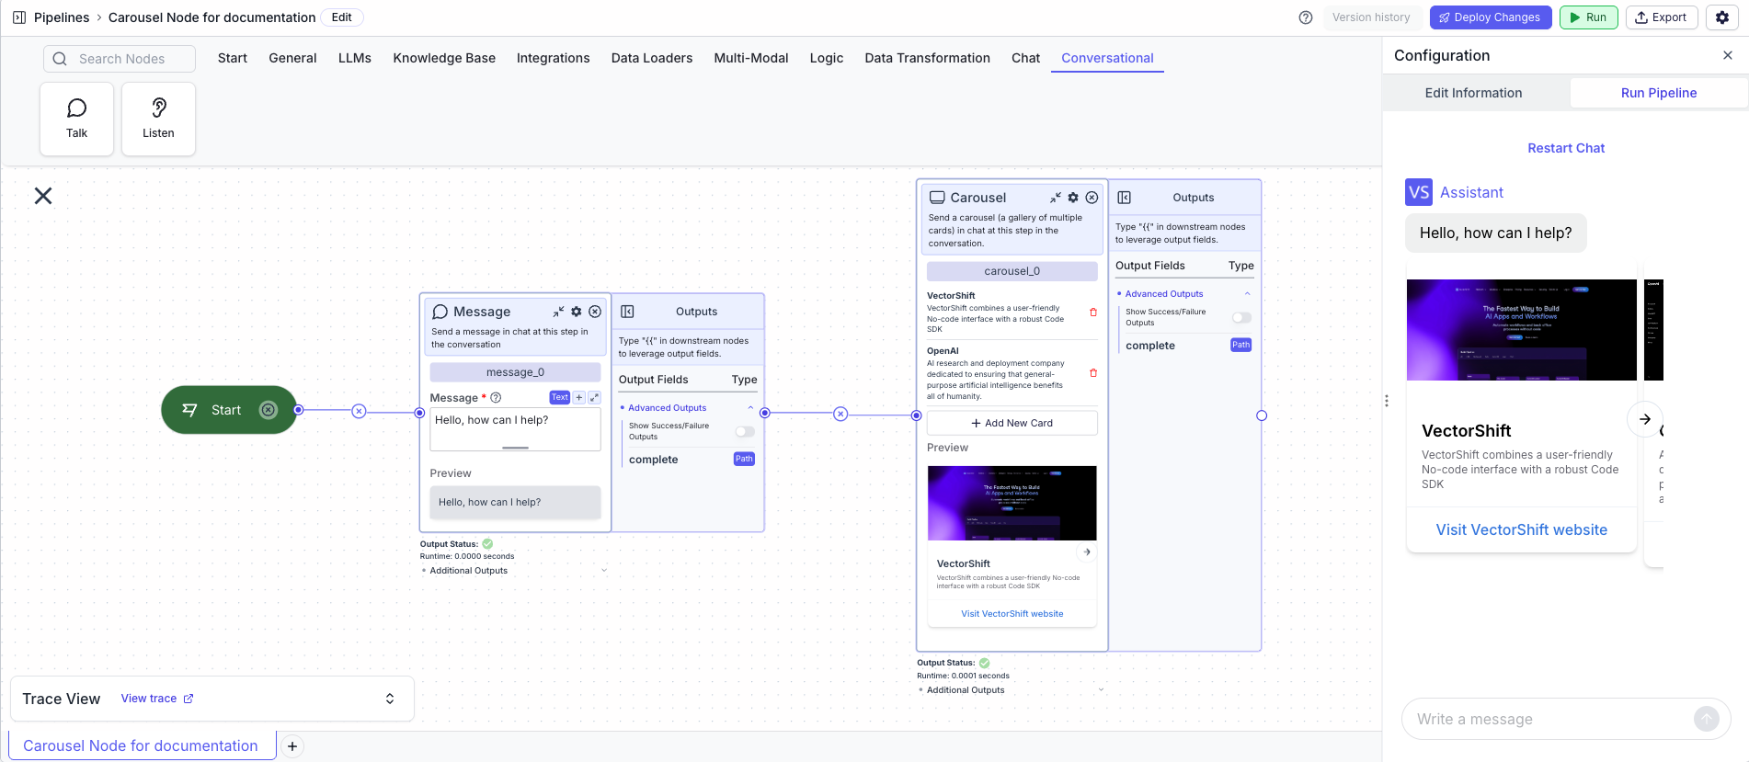
Task: Open the LLMs node category
Action: [x=355, y=58]
